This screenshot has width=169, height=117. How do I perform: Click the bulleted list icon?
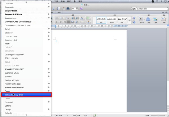coord(57,18)
